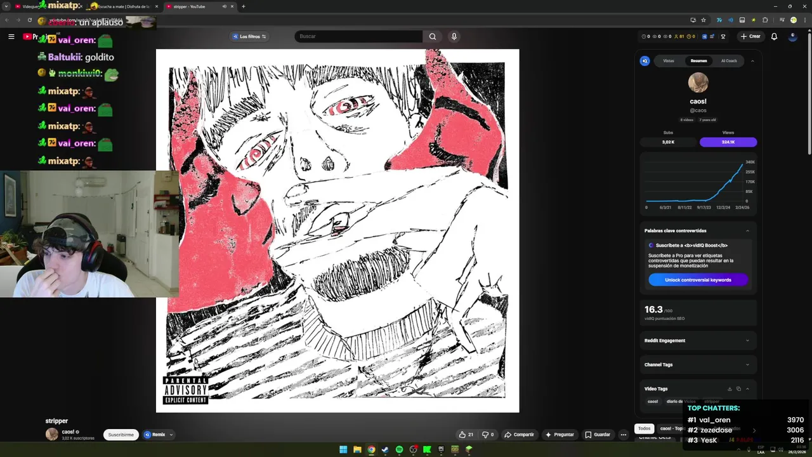
Task: Click the install app icon in address bar
Action: (x=693, y=20)
